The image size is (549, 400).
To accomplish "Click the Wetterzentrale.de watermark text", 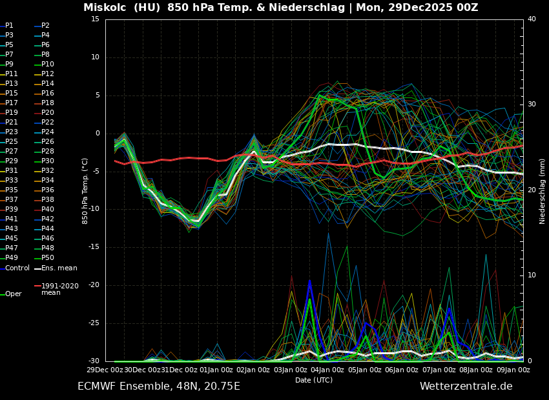I will [466, 386].
